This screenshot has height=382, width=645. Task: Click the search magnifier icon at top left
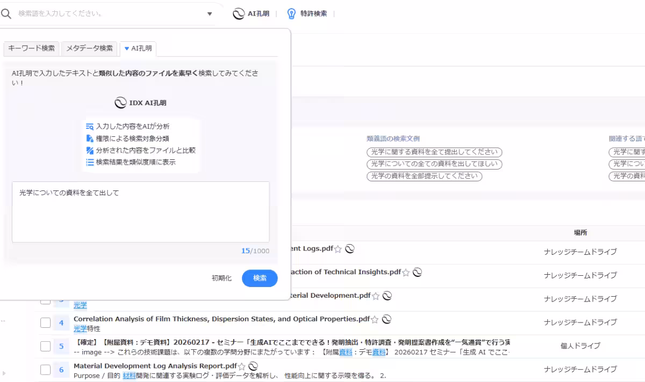click(5, 13)
